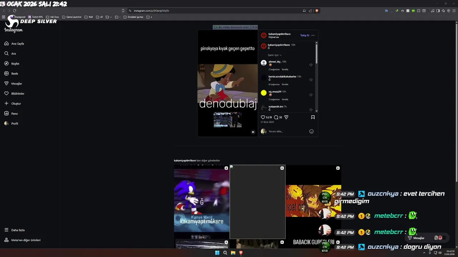Like the post with heart icon
458x257 pixels.
point(263,117)
